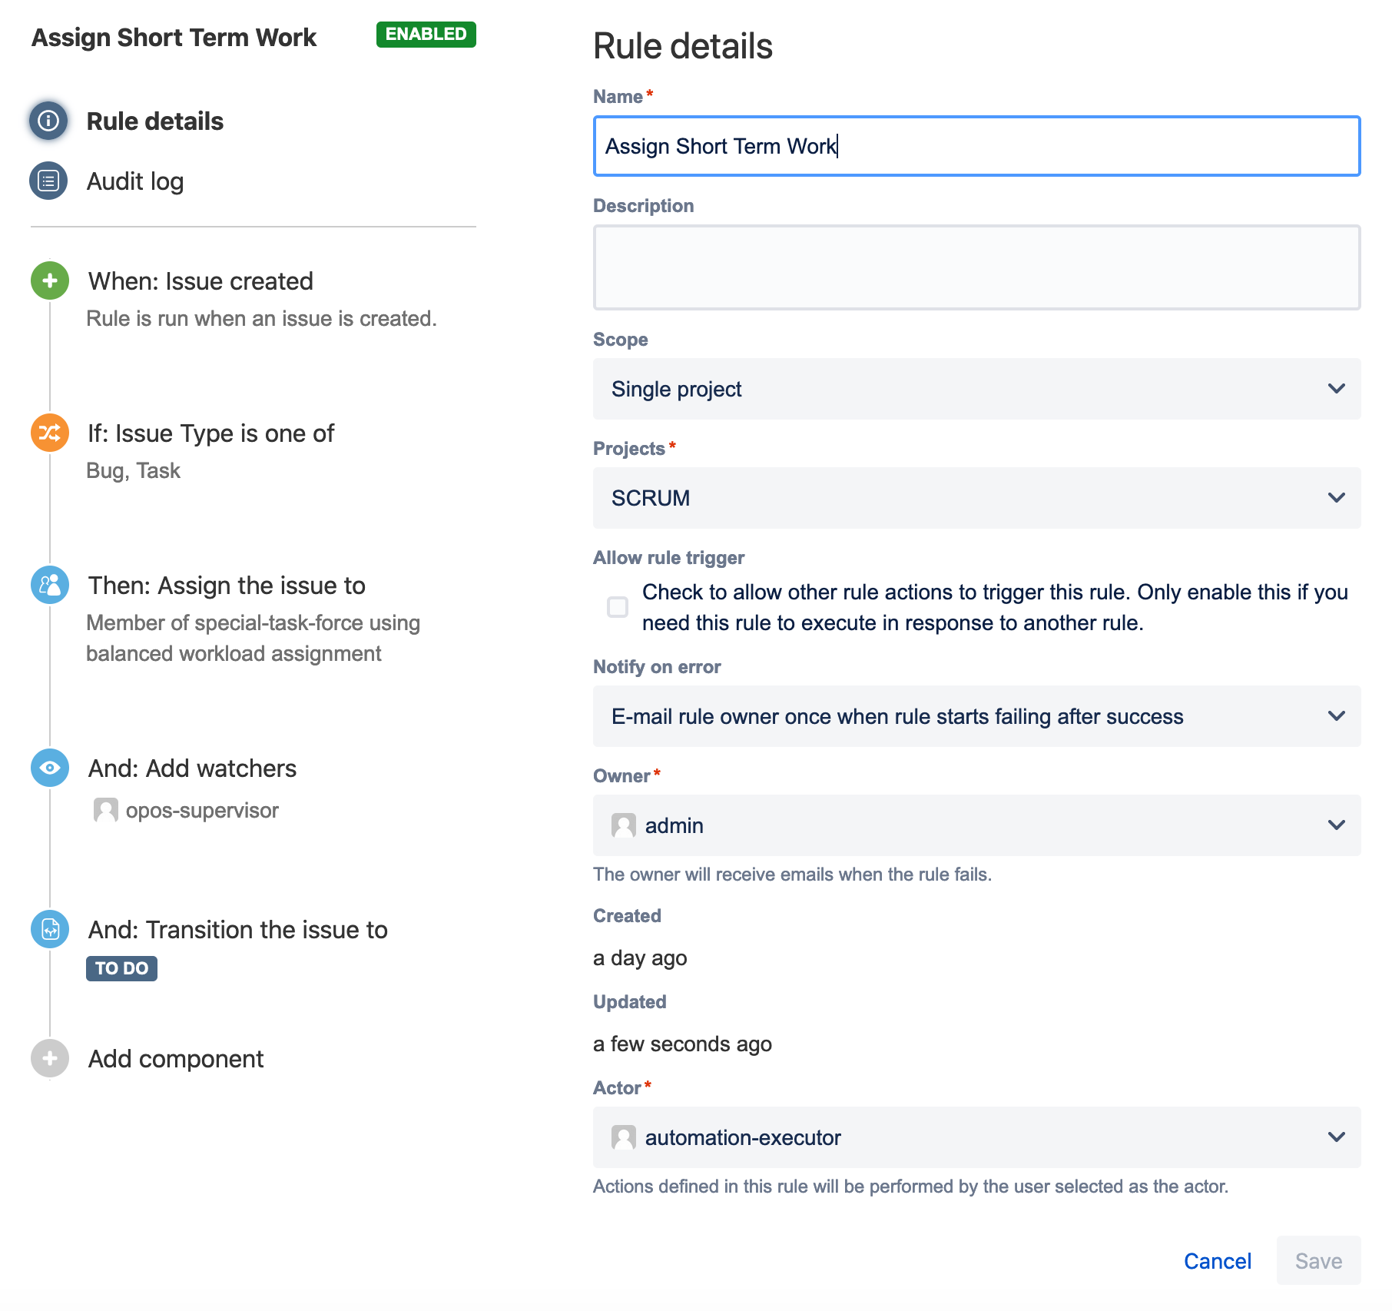
Task: Switch to the Audit log section
Action: (135, 181)
